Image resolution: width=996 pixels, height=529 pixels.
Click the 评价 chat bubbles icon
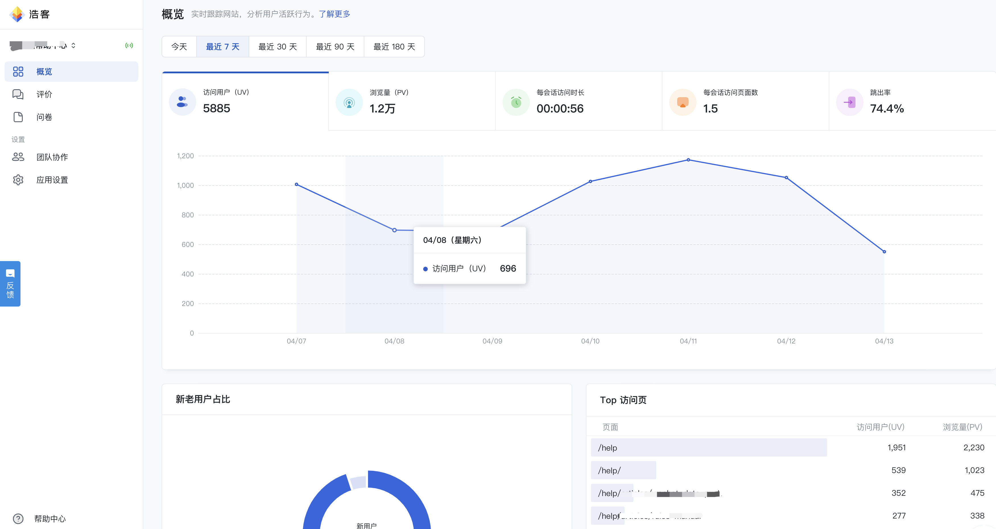(x=18, y=94)
